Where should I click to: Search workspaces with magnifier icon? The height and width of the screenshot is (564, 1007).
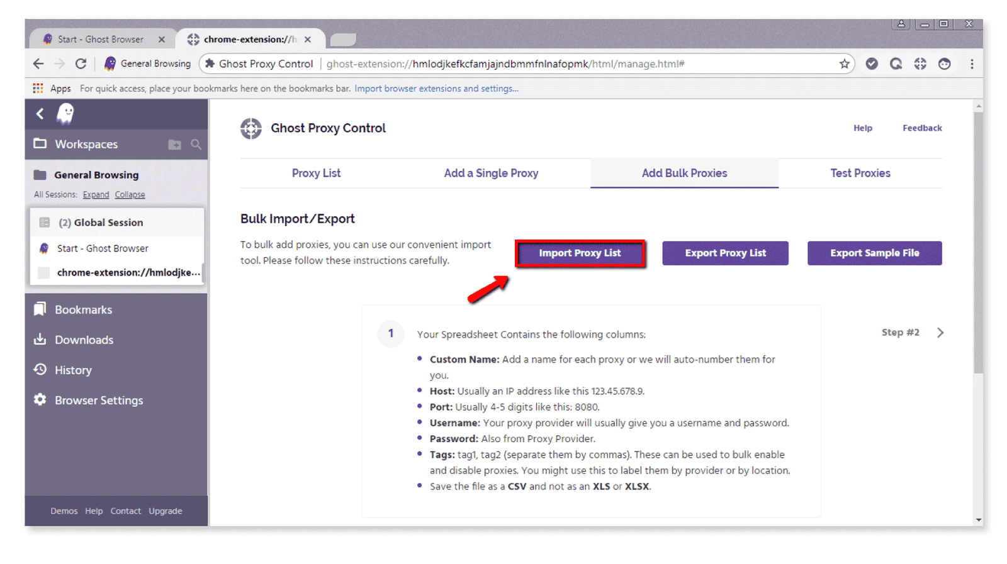click(x=196, y=145)
